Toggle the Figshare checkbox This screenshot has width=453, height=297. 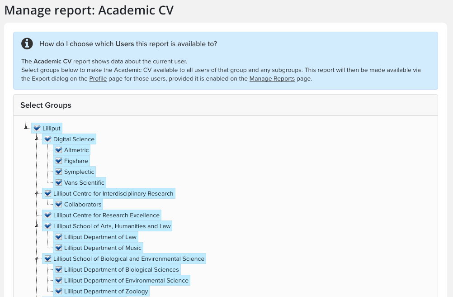click(59, 161)
